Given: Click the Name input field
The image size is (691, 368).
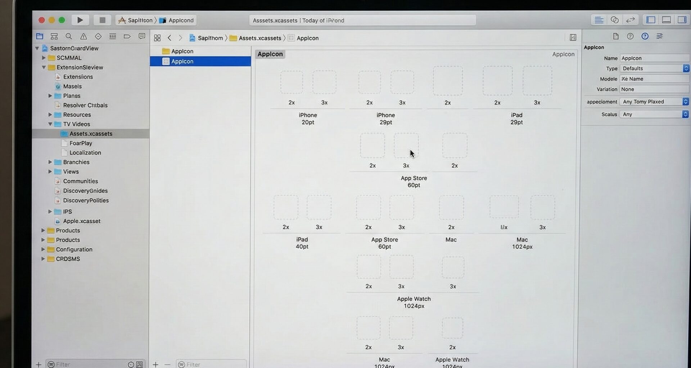Looking at the screenshot, I should tap(654, 58).
